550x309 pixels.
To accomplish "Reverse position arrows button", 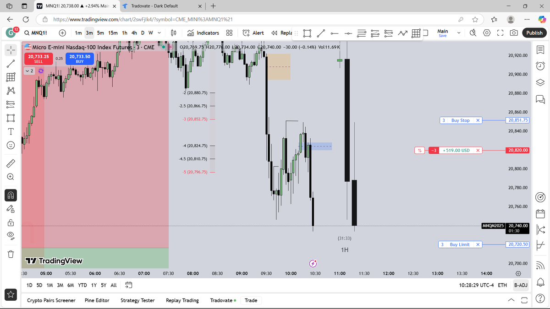I will [x=420, y=150].
